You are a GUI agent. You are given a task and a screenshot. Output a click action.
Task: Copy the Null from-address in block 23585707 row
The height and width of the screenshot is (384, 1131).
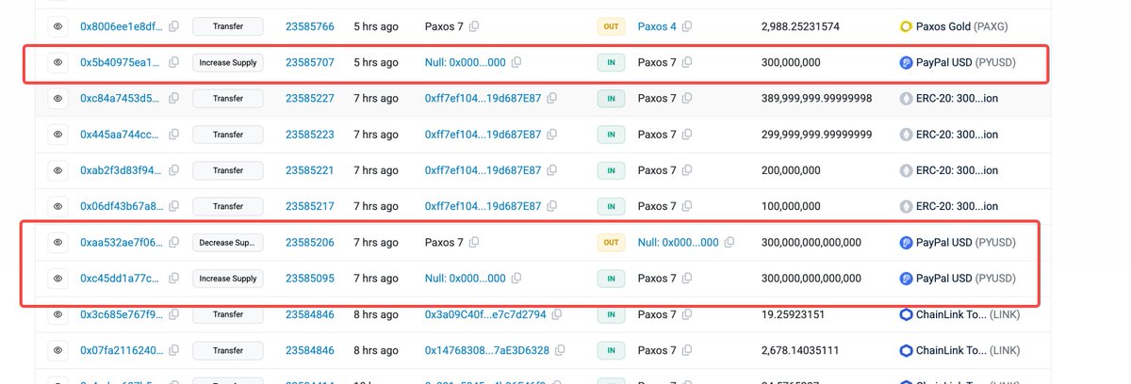(x=516, y=62)
